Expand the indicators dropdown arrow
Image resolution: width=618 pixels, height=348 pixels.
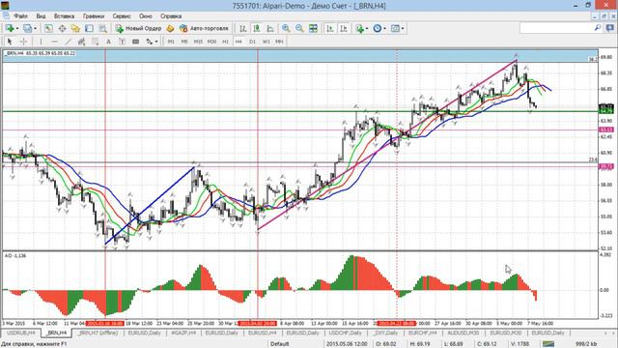(367, 28)
